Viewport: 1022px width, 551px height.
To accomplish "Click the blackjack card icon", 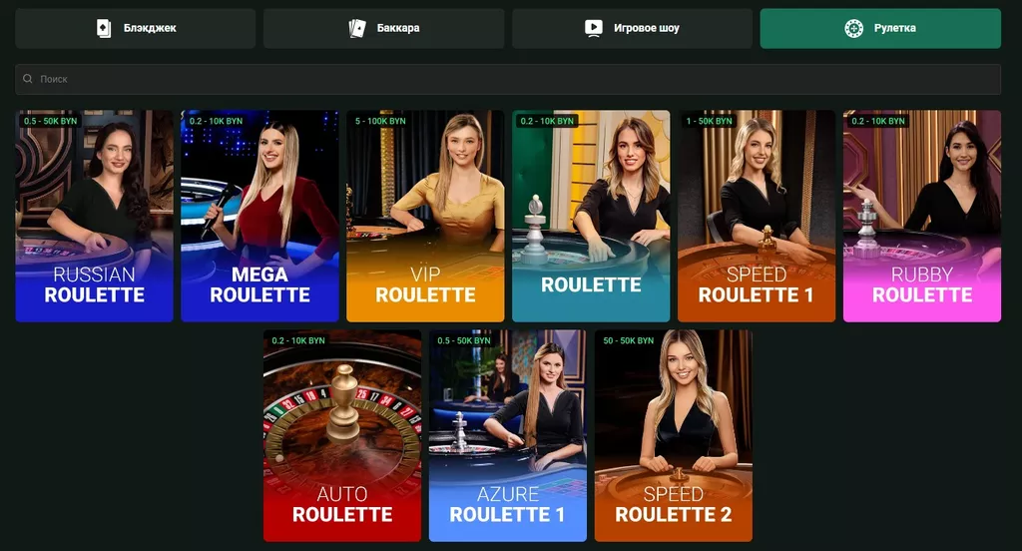I will (104, 28).
